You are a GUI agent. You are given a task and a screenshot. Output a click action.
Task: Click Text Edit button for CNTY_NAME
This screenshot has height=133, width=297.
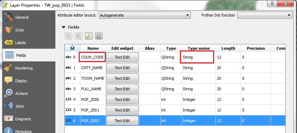click(122, 68)
